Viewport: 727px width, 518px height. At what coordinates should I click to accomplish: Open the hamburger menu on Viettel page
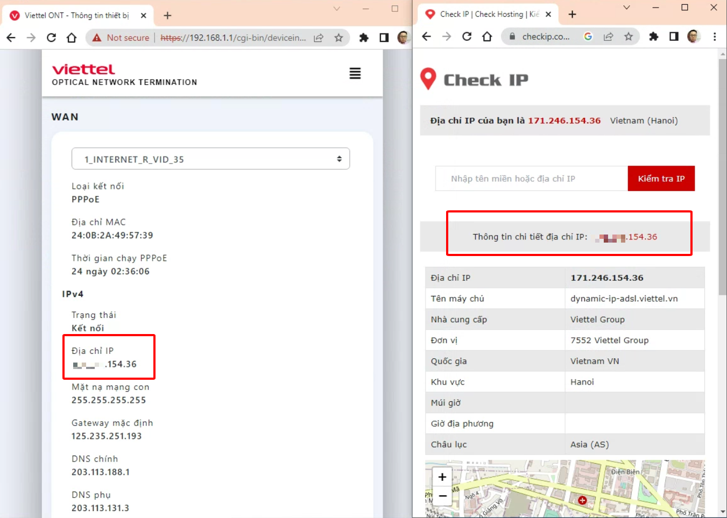click(355, 73)
